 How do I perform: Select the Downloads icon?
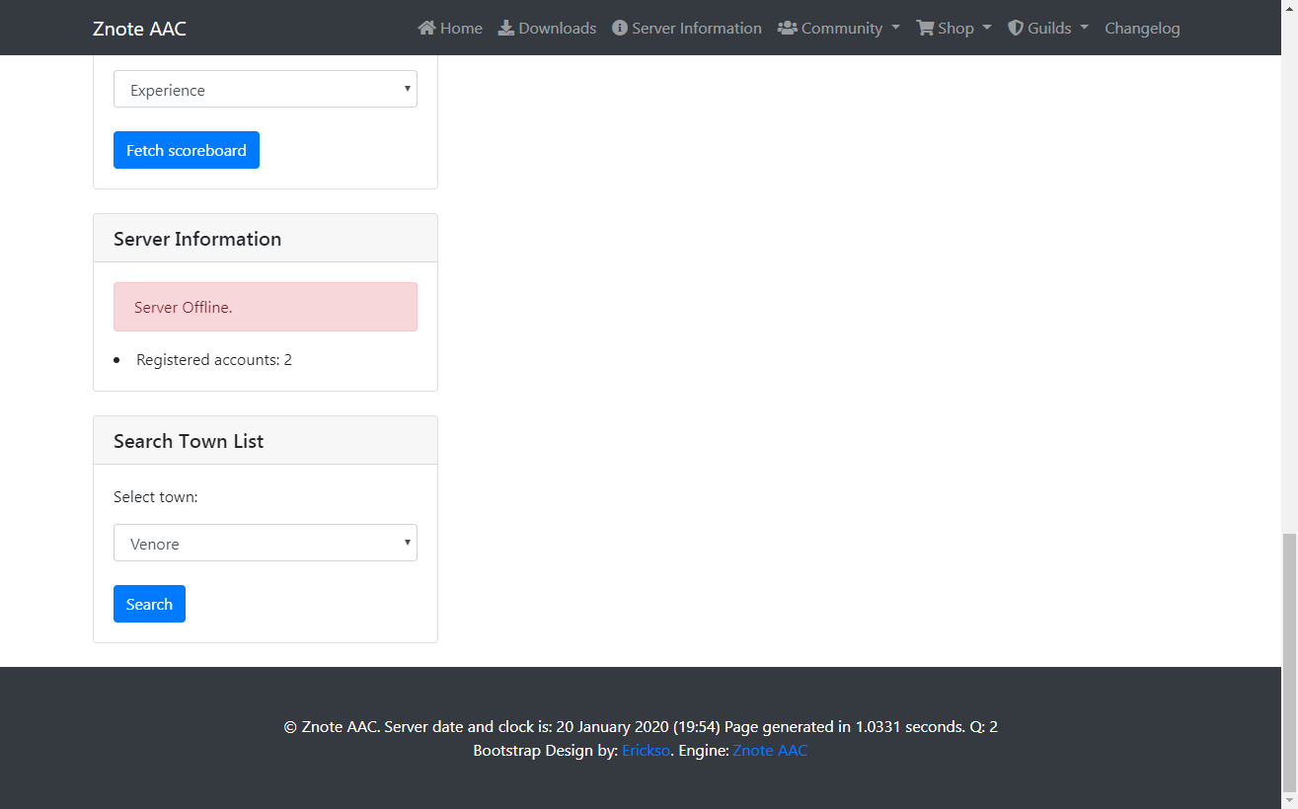click(505, 28)
